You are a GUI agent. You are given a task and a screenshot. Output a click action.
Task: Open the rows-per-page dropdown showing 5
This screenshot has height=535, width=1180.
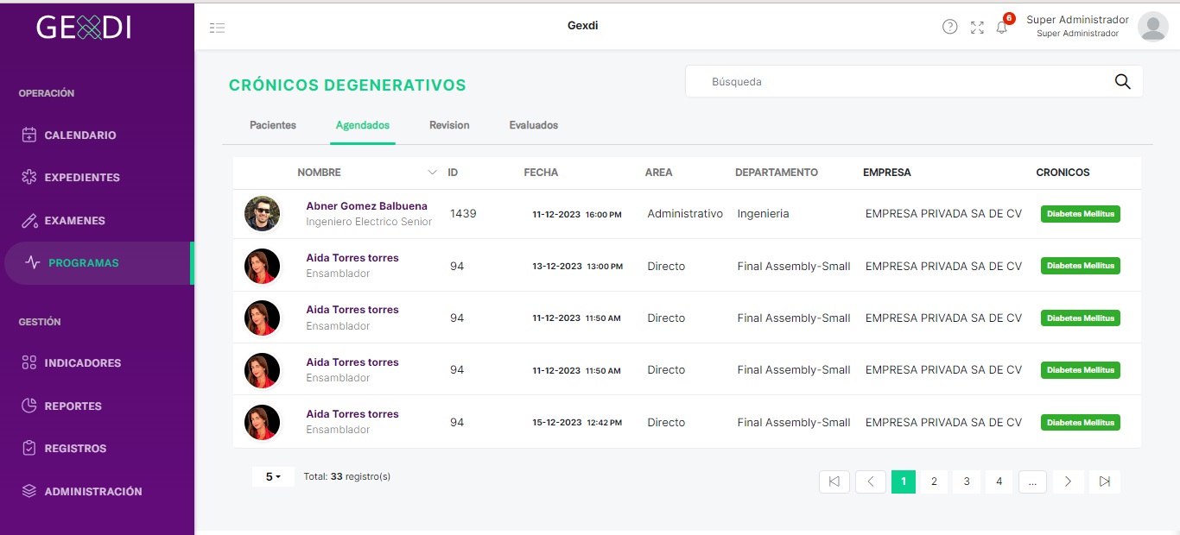pos(273,476)
